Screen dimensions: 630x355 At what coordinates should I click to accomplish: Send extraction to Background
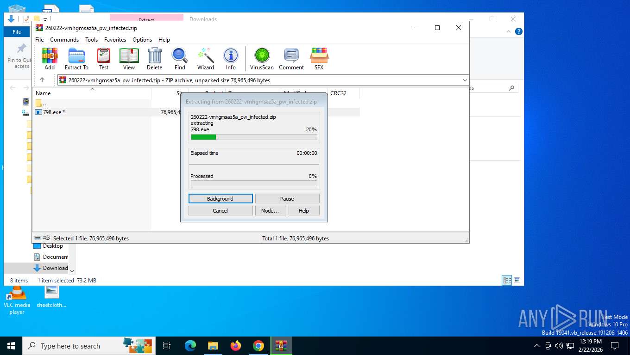click(220, 199)
